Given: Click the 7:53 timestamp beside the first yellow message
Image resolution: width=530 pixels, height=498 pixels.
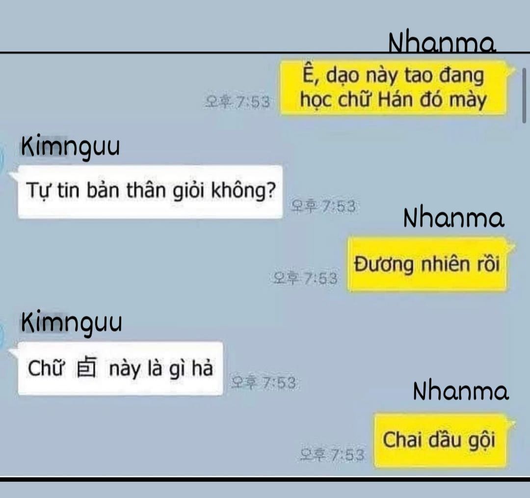Looking at the screenshot, I should (x=238, y=102).
